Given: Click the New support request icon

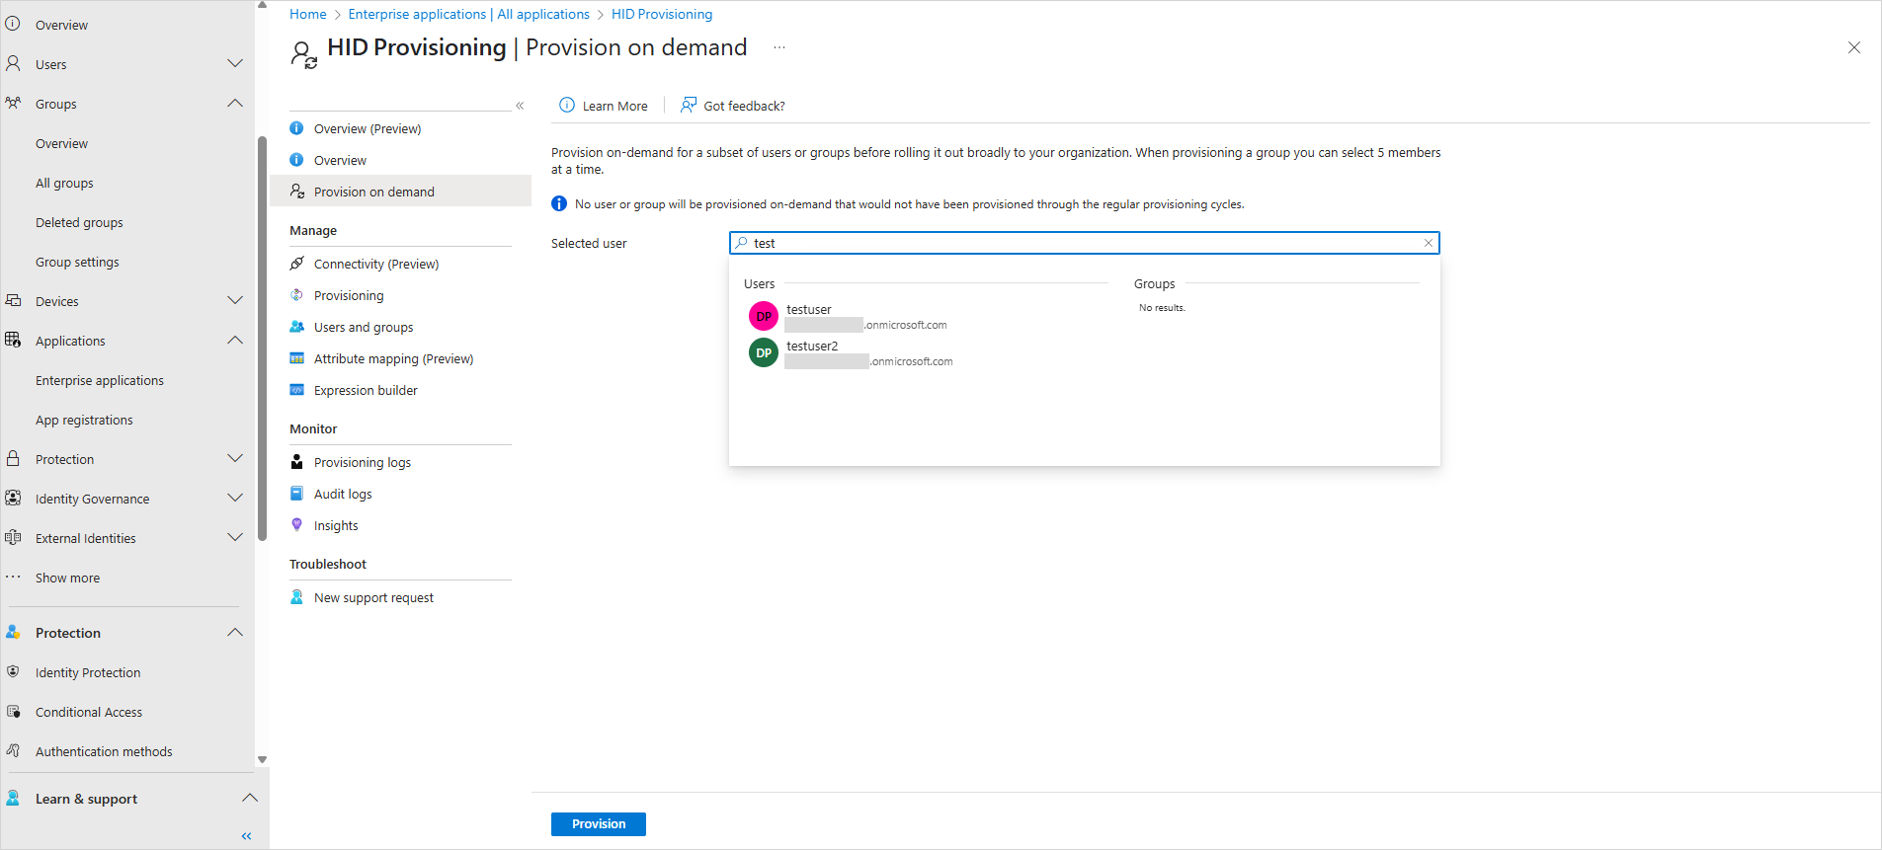Looking at the screenshot, I should click(x=296, y=597).
